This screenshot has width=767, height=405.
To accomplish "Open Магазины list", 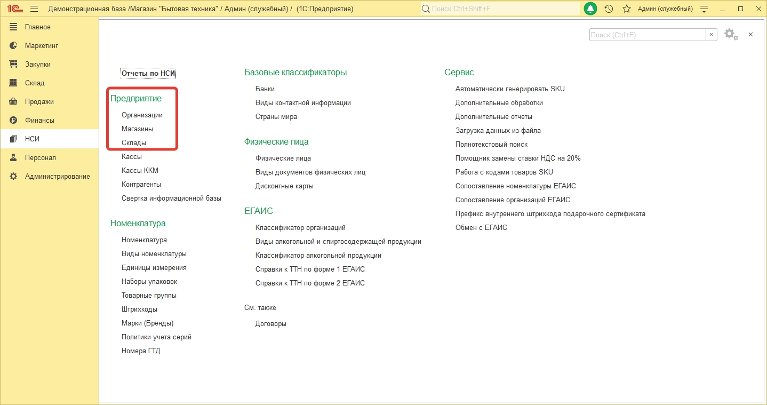I will click(137, 129).
